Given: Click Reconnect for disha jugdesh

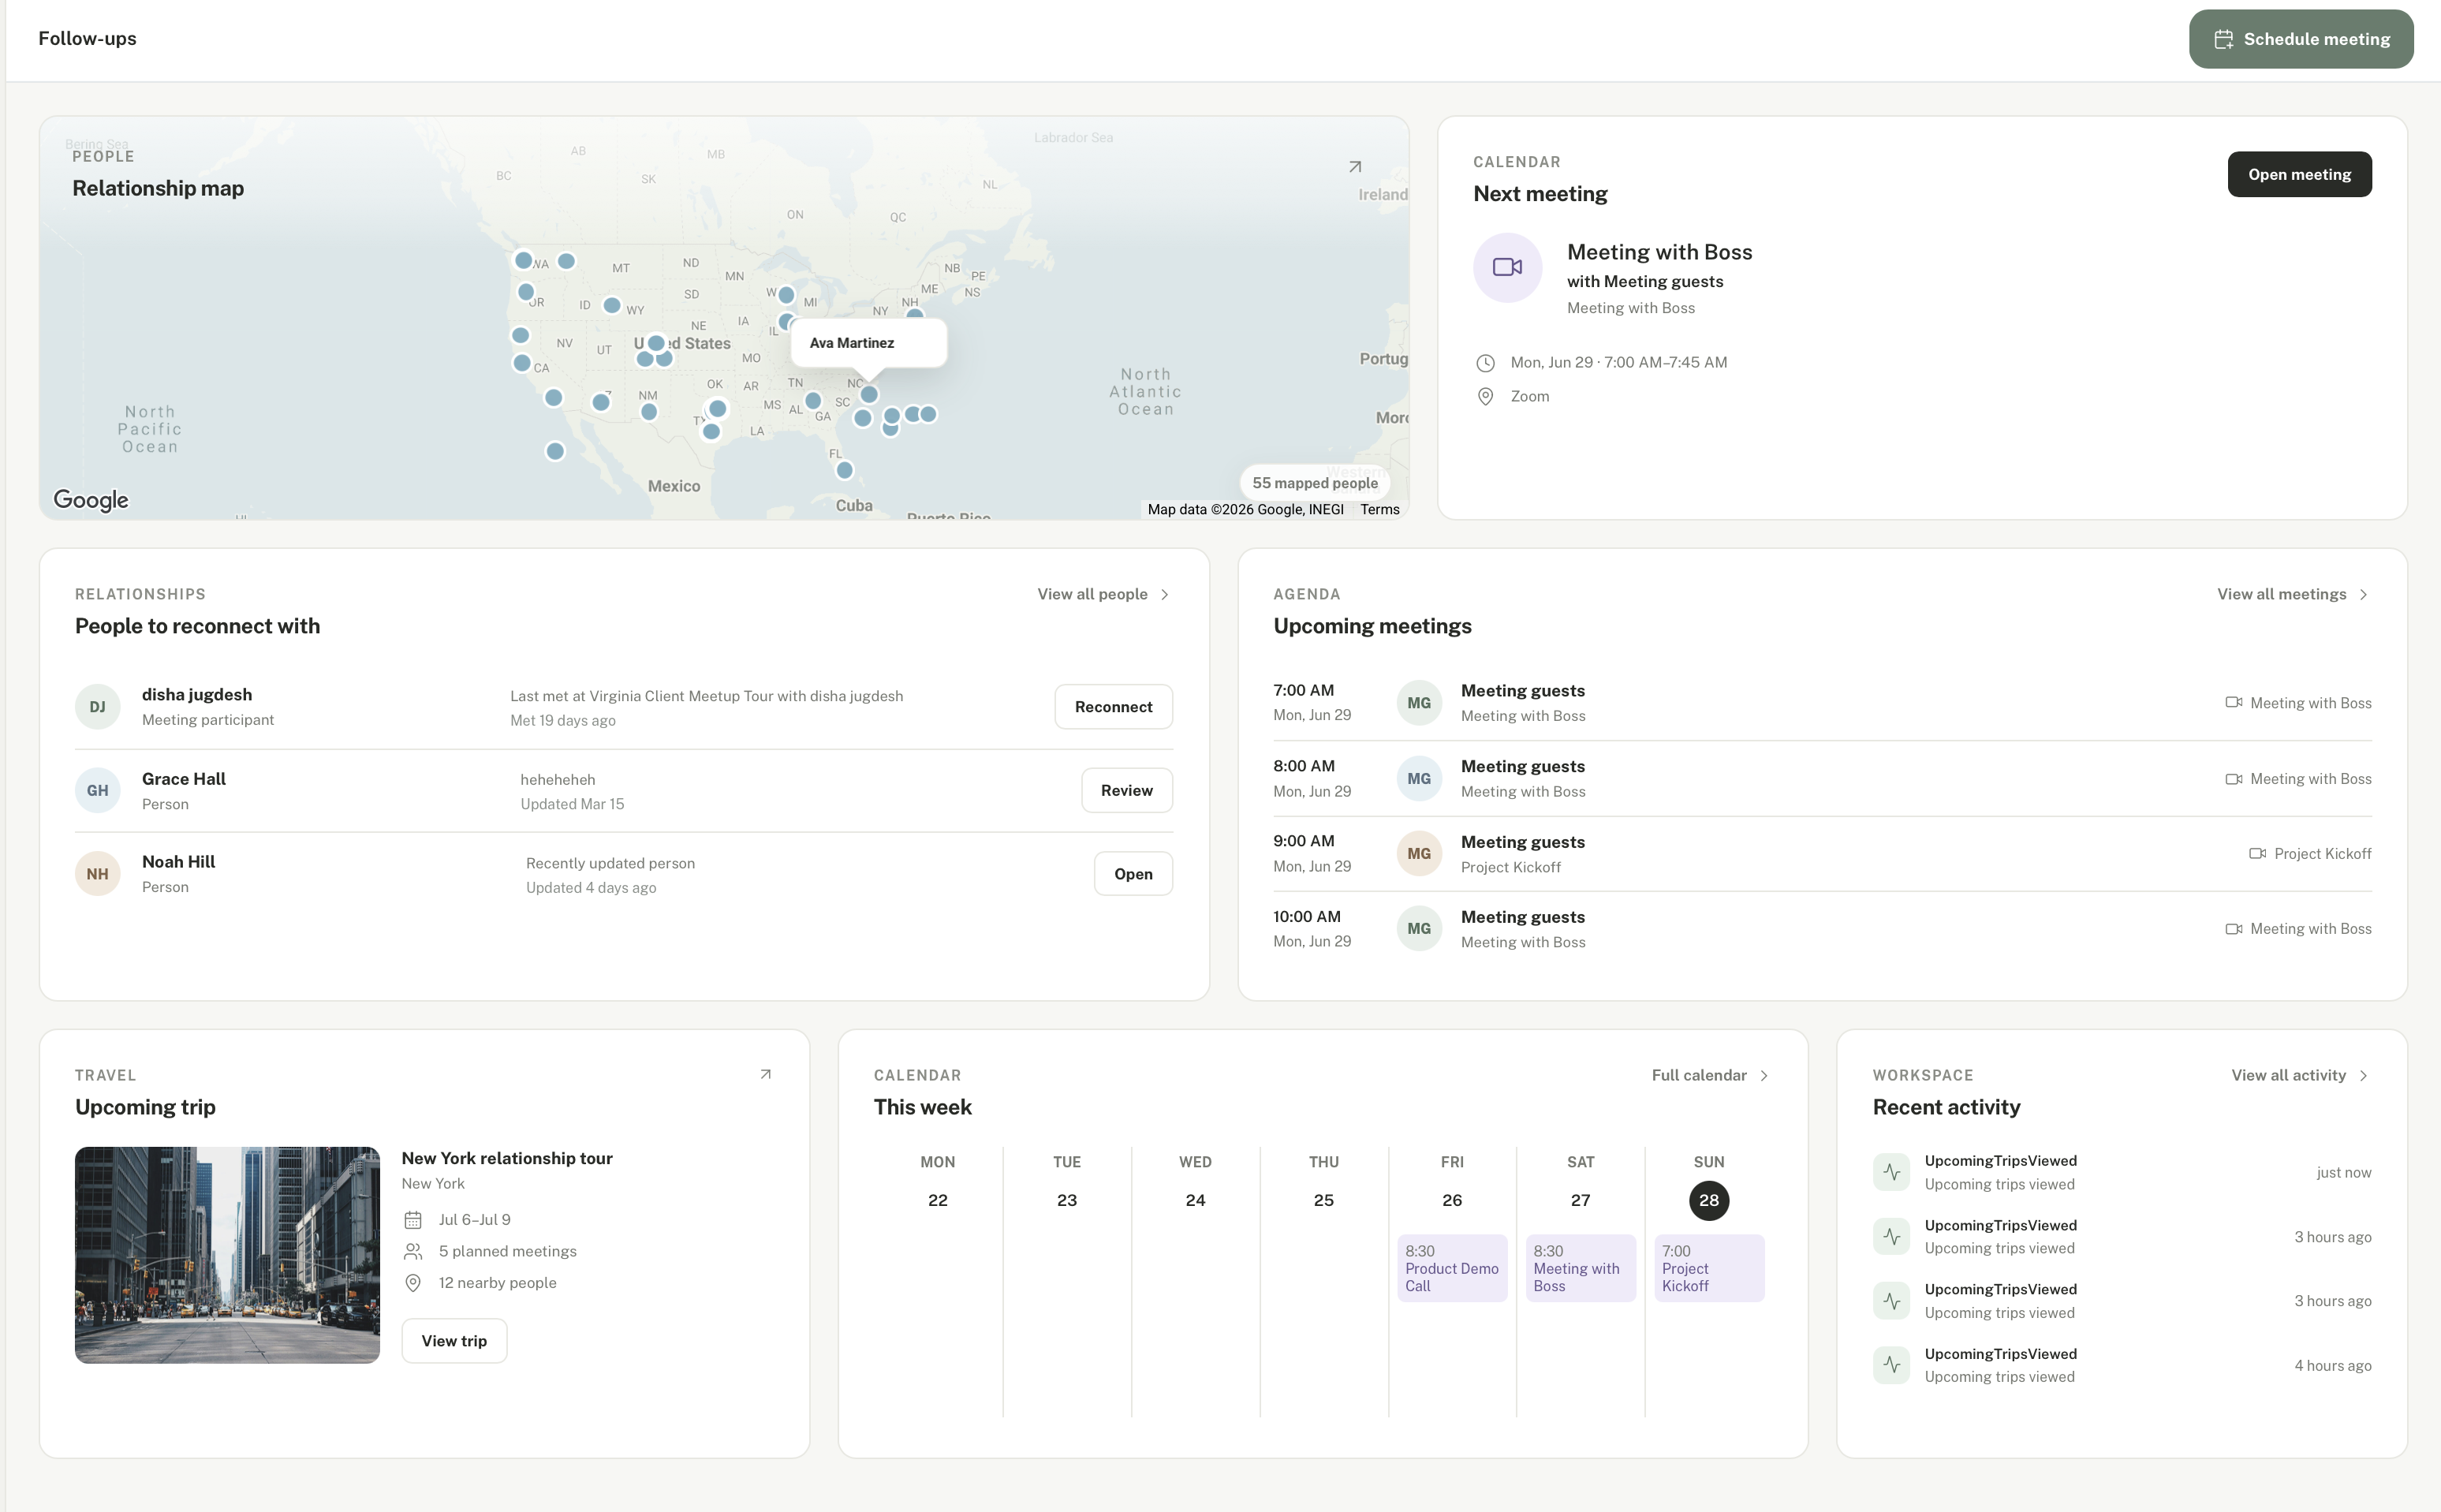Looking at the screenshot, I should (x=1113, y=707).
